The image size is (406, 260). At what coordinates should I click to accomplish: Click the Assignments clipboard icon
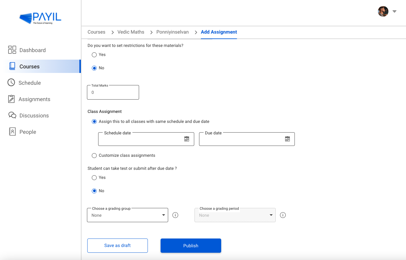11,99
